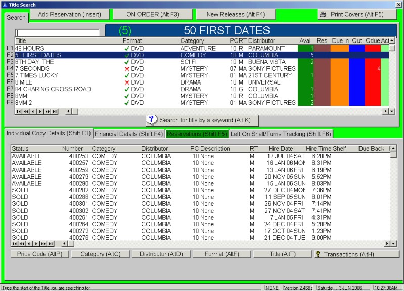Click the question mark keyword search icon
Viewport: 404px width, 291px height.
point(152,120)
